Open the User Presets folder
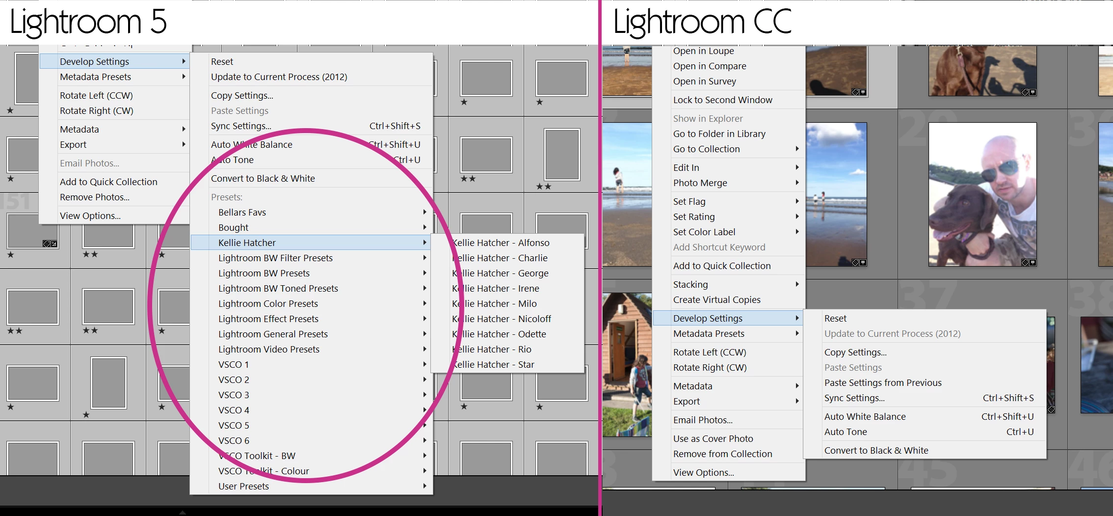The height and width of the screenshot is (516, 1113). pyautogui.click(x=312, y=486)
